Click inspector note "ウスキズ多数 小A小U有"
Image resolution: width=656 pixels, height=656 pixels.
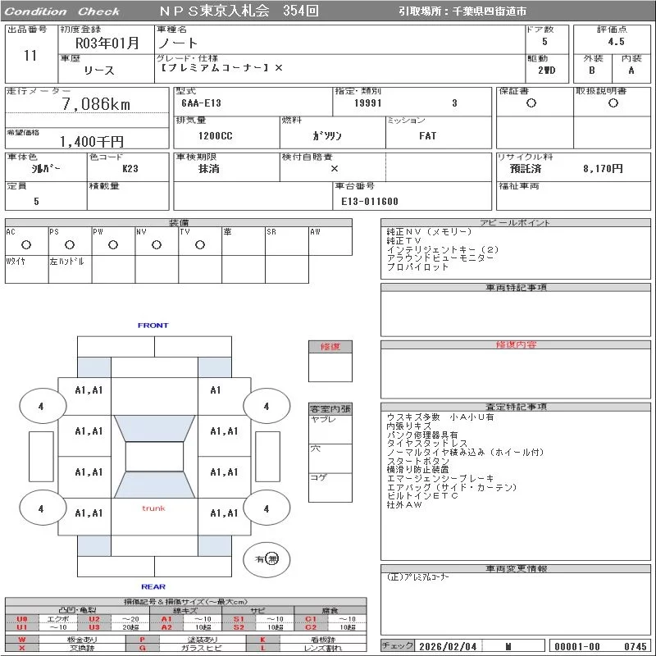(440, 417)
